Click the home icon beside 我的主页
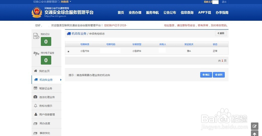This screenshot has height=136, width=262. tap(35, 71)
